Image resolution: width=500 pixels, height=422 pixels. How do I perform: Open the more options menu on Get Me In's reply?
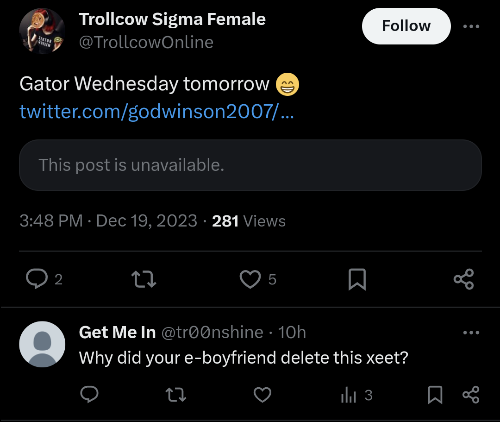[x=471, y=333]
